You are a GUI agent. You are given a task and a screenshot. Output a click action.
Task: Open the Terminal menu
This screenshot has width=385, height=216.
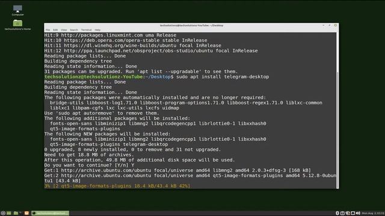point(86,30)
